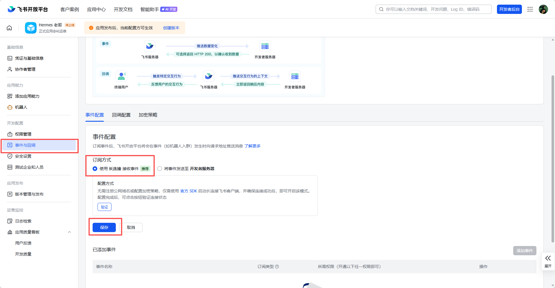Click the 版本管理与发布 upload icon

click(x=10, y=194)
